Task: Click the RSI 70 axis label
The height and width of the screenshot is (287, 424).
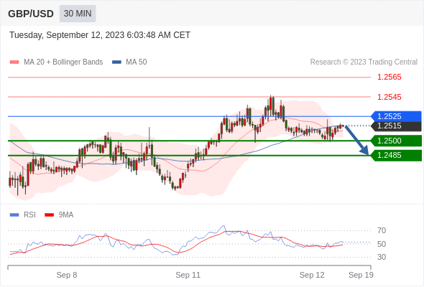Action: [x=382, y=230]
